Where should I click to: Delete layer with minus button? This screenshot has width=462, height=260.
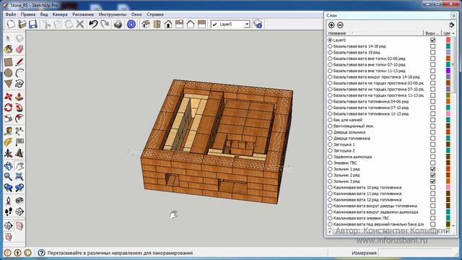pyautogui.click(x=340, y=25)
